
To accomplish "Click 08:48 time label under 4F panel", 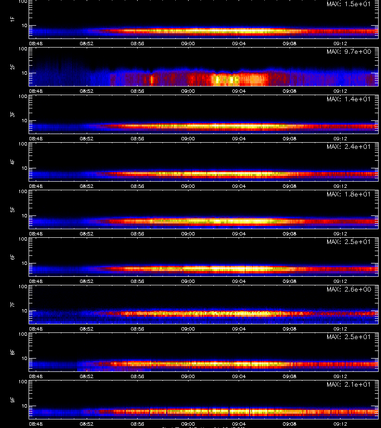I will (x=36, y=186).
